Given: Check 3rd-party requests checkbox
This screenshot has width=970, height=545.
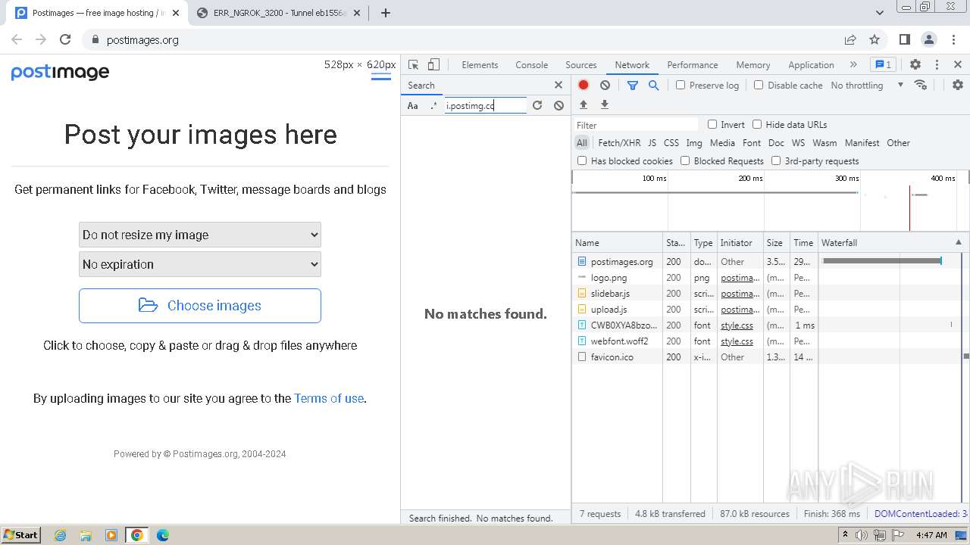Looking at the screenshot, I should click(x=776, y=160).
